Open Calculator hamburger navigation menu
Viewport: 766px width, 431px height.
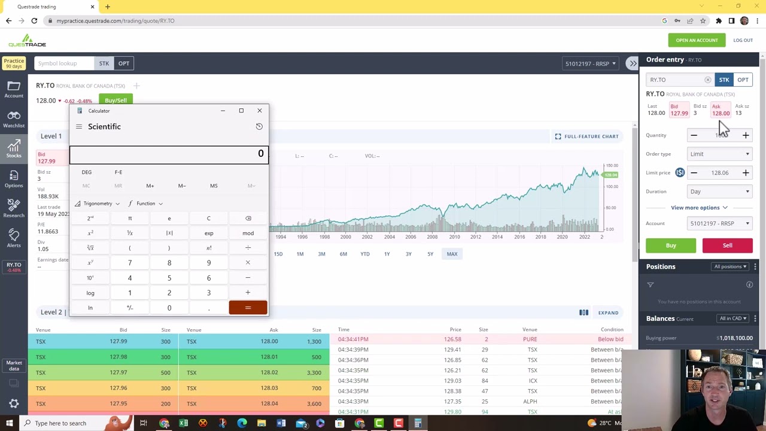point(78,126)
